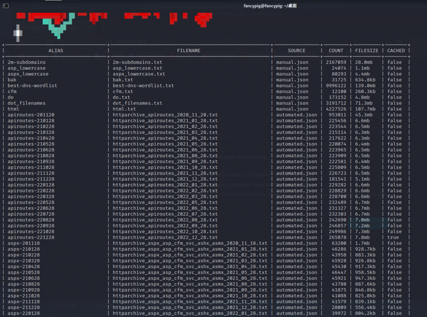Click filename httparchive_apiroutes_2021_05_28.txt
The height and width of the screenshot is (317, 427).
(x=165, y=144)
